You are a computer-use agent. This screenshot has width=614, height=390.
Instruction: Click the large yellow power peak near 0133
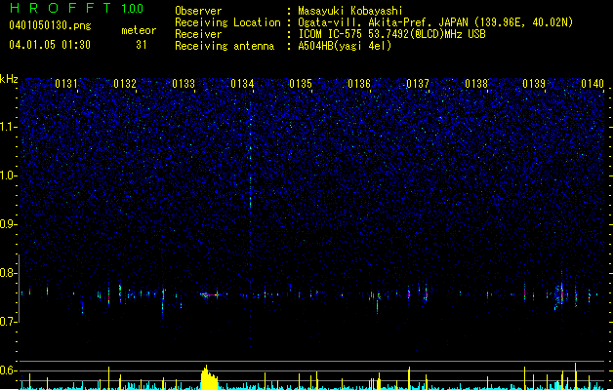click(209, 377)
